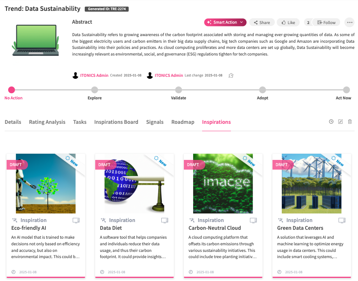This screenshot has height=281, width=358.
Task: Open the Carbon-Neutral Cloud card thumbnail
Action: (x=223, y=184)
